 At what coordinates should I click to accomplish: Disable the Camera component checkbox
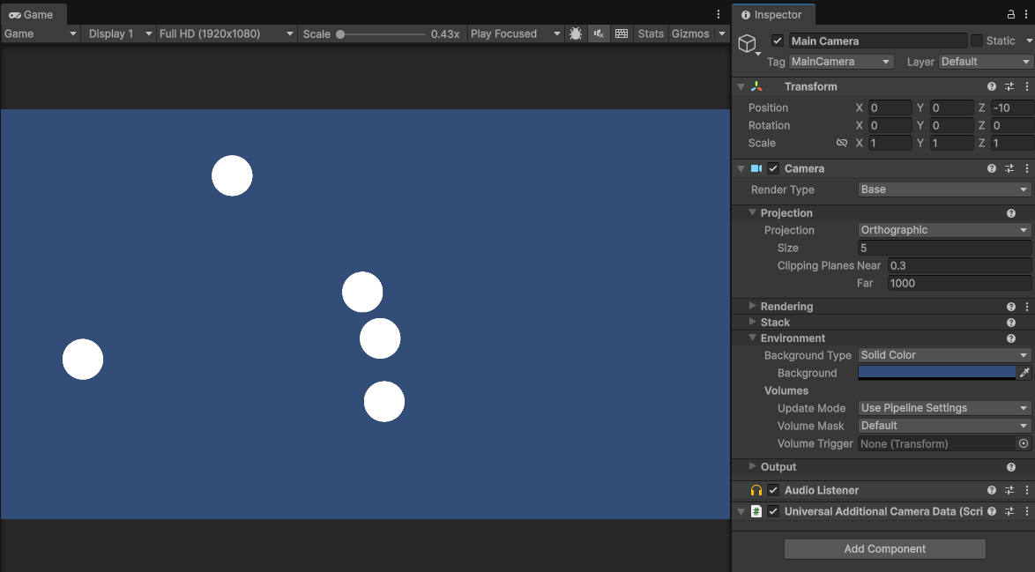tap(774, 168)
